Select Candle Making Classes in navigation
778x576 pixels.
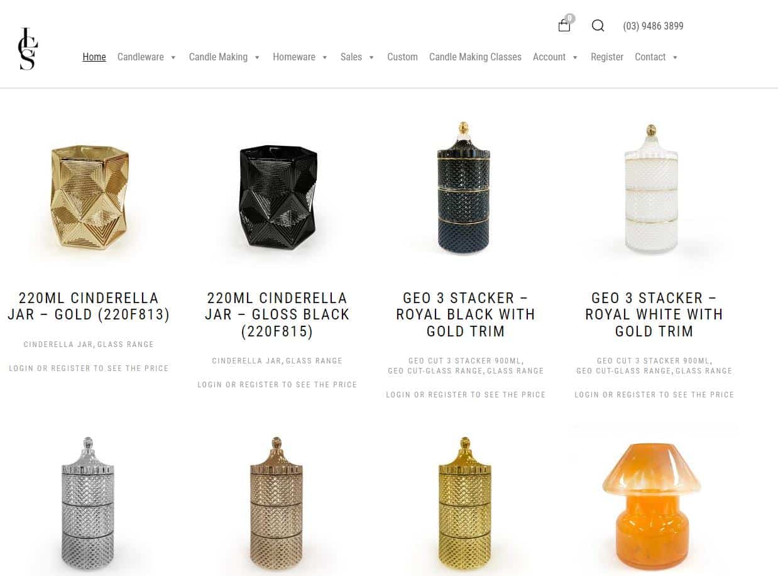(x=475, y=57)
